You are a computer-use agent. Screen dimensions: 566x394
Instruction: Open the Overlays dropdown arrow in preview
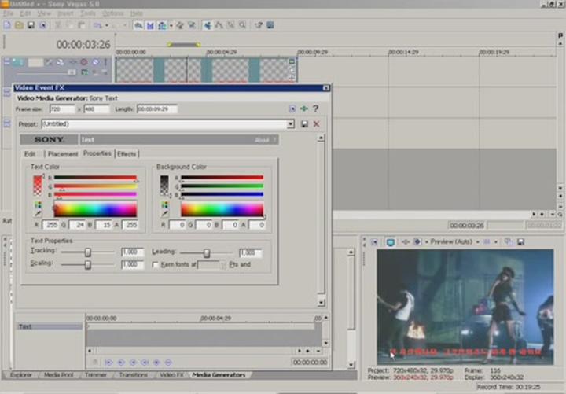click(x=495, y=242)
